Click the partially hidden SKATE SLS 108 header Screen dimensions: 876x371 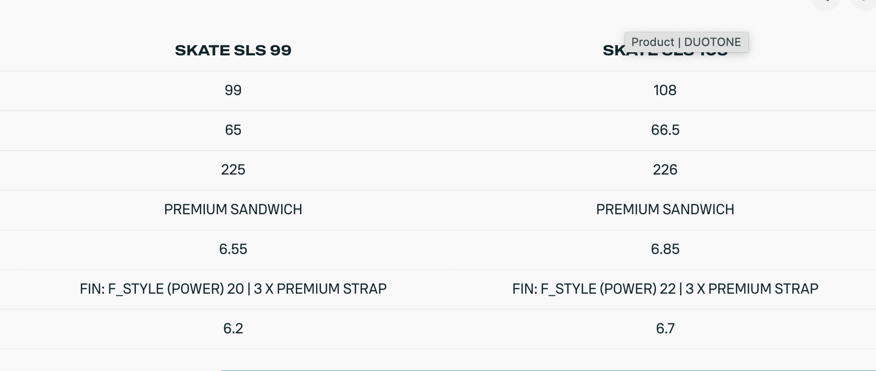614,51
